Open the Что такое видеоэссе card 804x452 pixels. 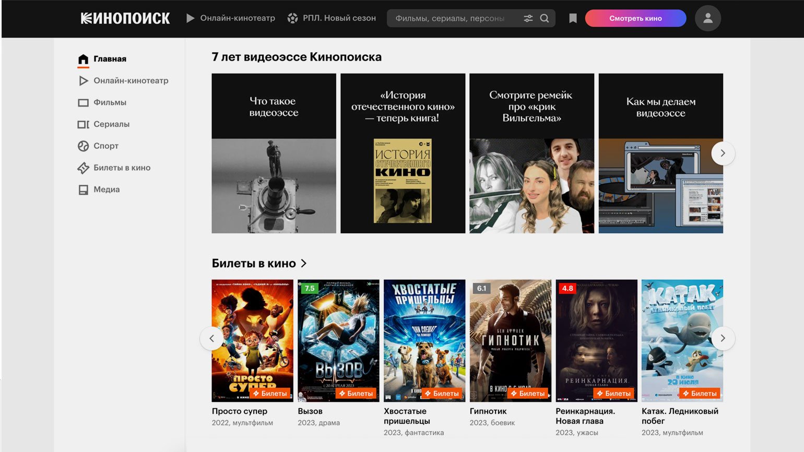274,153
